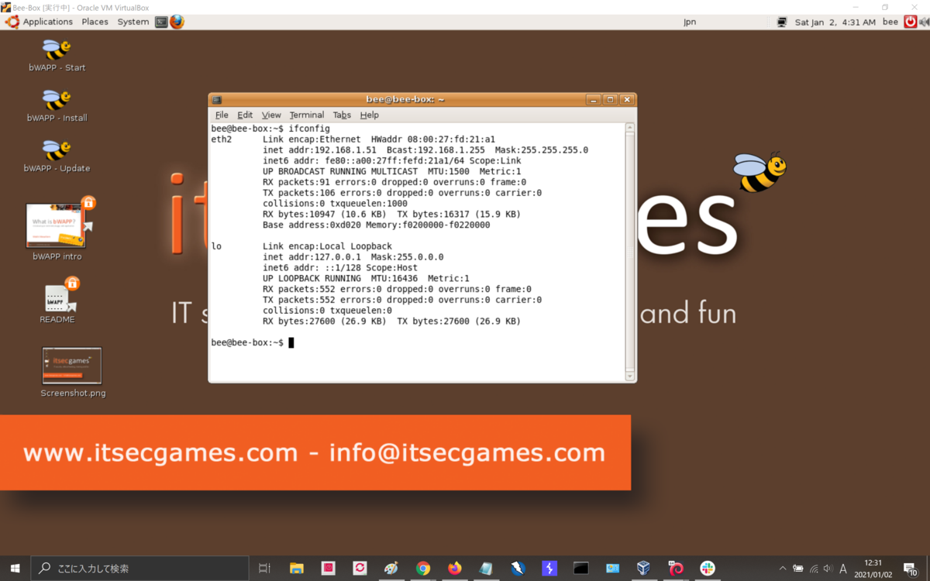Click the inet addr:192.168.1.51 text in the terminal
The height and width of the screenshot is (581, 930).
(319, 150)
